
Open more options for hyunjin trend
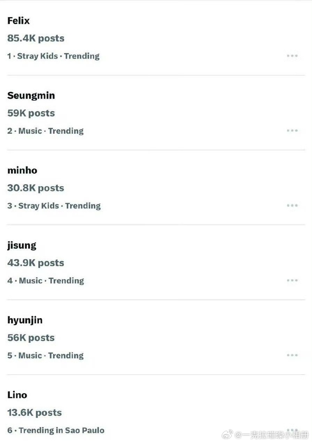click(x=292, y=355)
